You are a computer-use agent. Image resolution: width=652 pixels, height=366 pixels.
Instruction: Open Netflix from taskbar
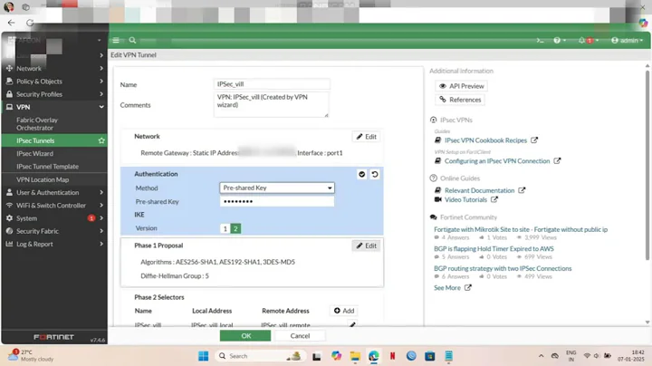[x=392, y=356]
